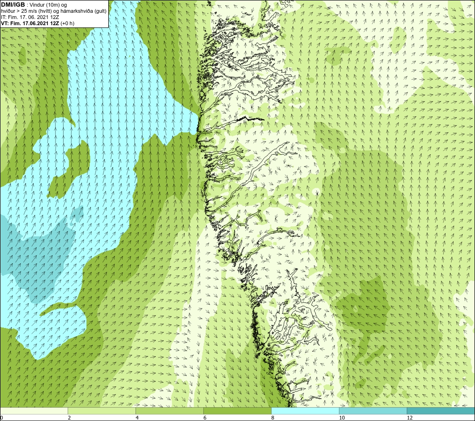Click the teal legend swatch above 12 m/s
475x421 pixels.
[441, 411]
